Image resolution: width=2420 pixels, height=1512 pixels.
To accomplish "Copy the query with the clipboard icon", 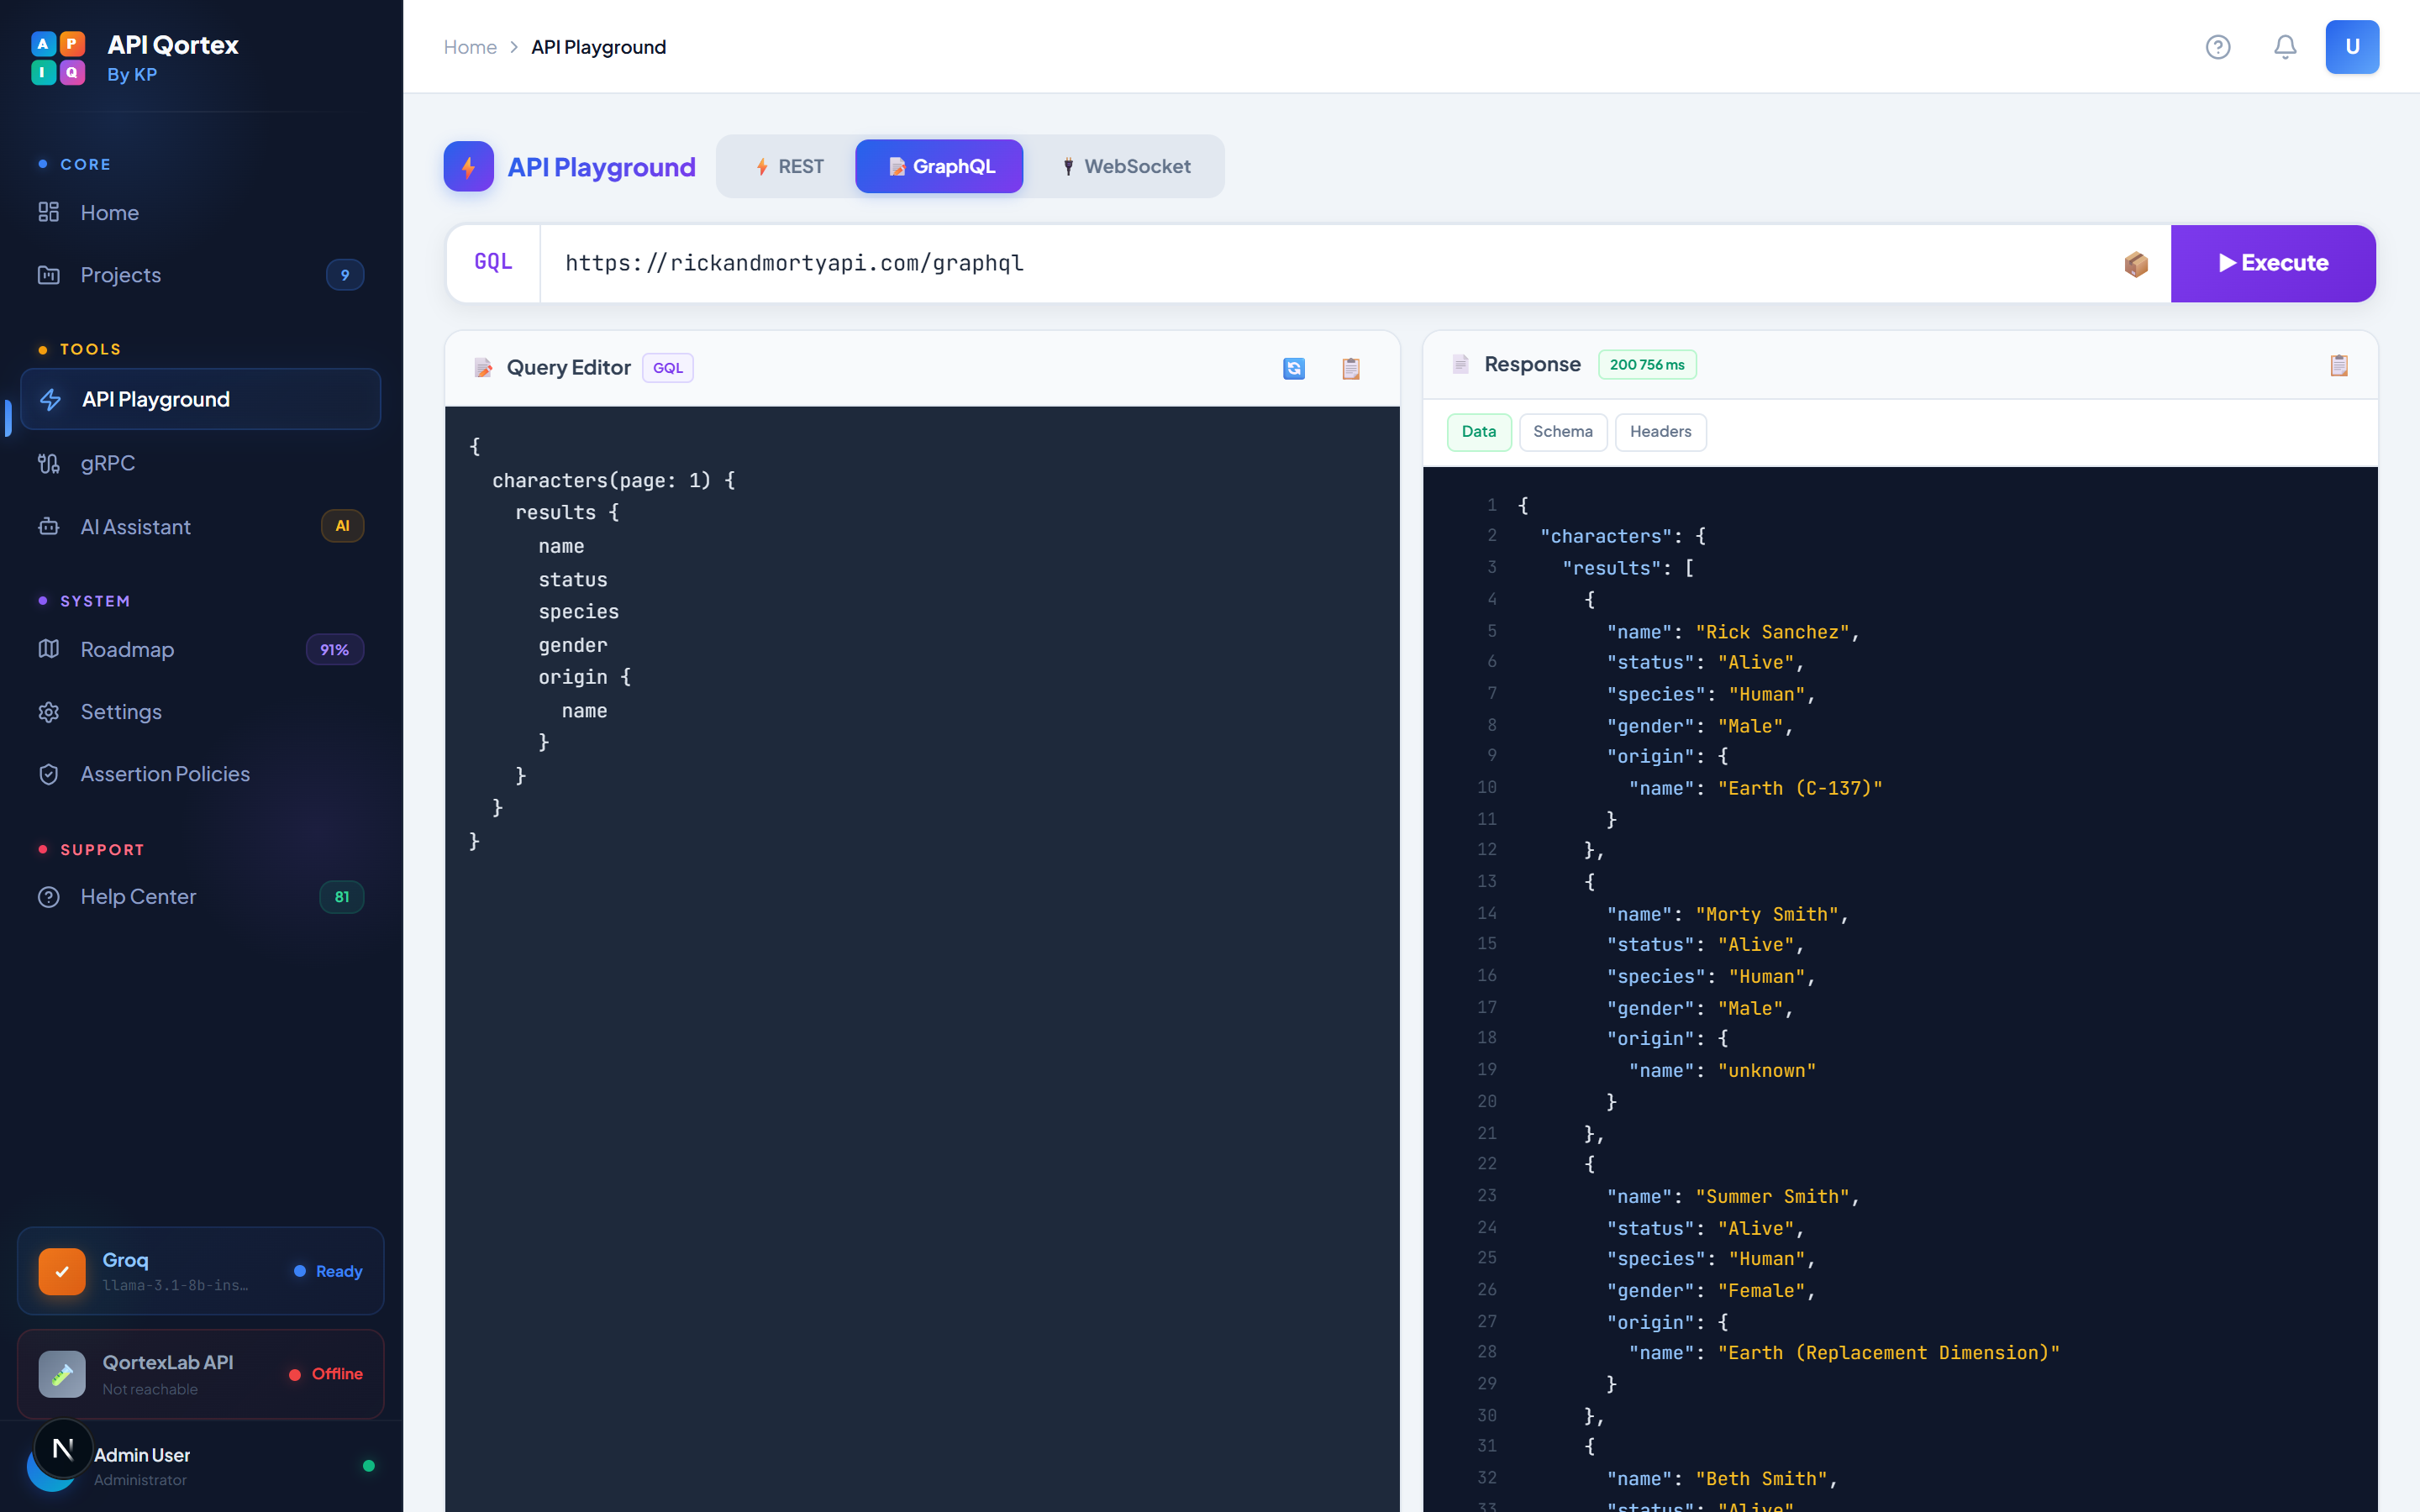I will pos(1351,368).
